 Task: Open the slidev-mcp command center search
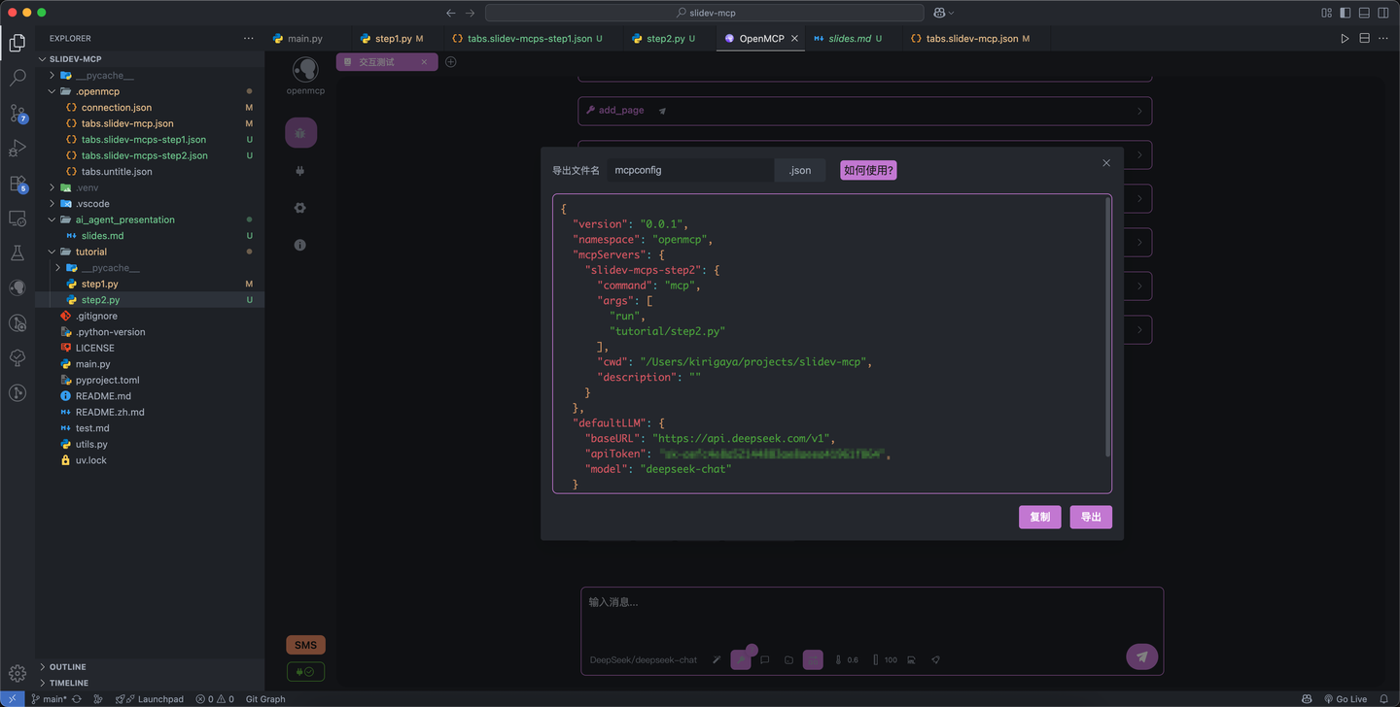click(705, 13)
